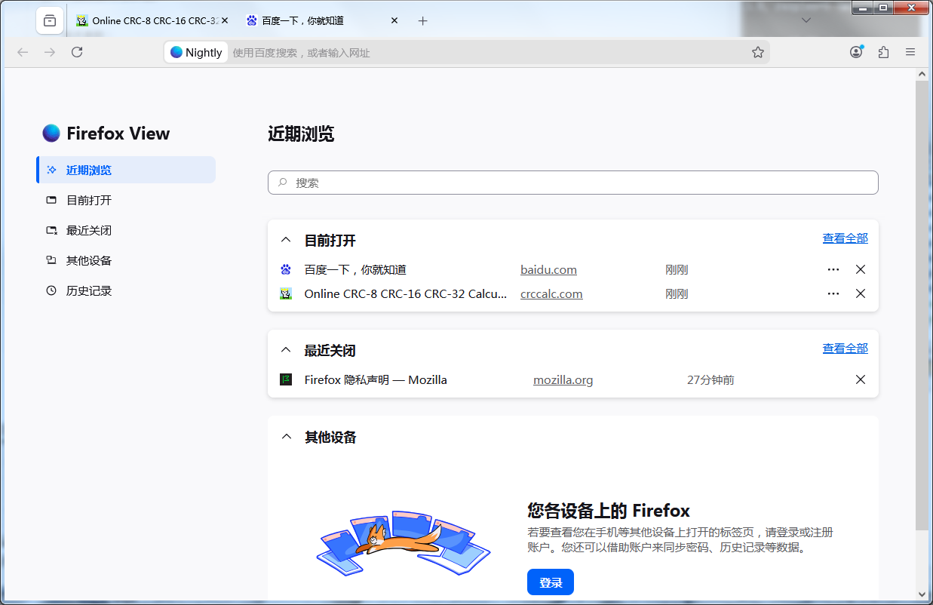Open the list all tabs dropdown
The image size is (933, 605).
pyautogui.click(x=806, y=21)
